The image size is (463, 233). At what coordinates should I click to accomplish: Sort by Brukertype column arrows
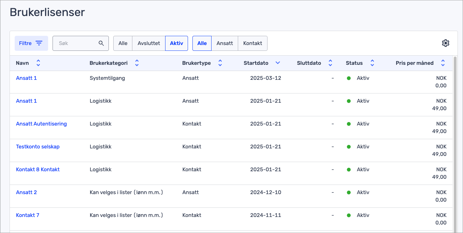pos(220,63)
